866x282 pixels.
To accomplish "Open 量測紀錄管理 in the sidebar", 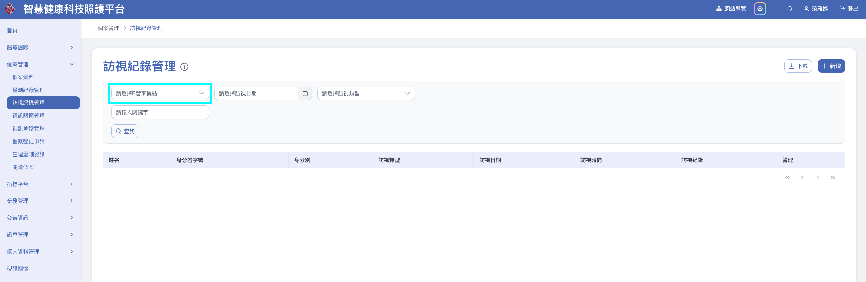I will [x=28, y=90].
